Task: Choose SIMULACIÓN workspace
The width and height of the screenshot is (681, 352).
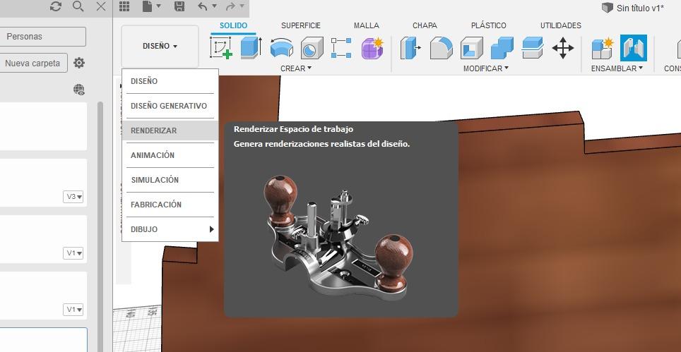Action: pyautogui.click(x=170, y=180)
